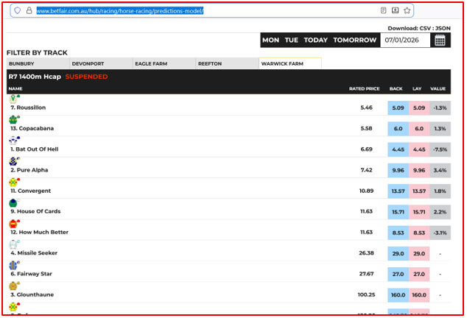
Task: Click the 07/01/2026 date input field
Action: (x=406, y=40)
